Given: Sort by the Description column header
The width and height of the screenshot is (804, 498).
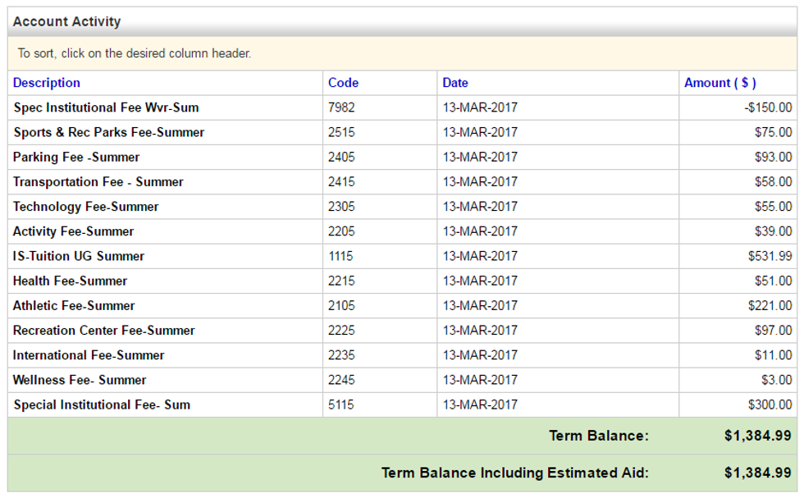Looking at the screenshot, I should click(47, 83).
